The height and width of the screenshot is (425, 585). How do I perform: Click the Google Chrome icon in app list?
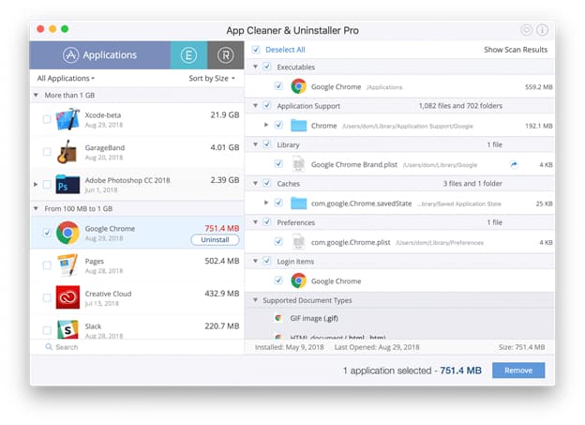pos(67,233)
